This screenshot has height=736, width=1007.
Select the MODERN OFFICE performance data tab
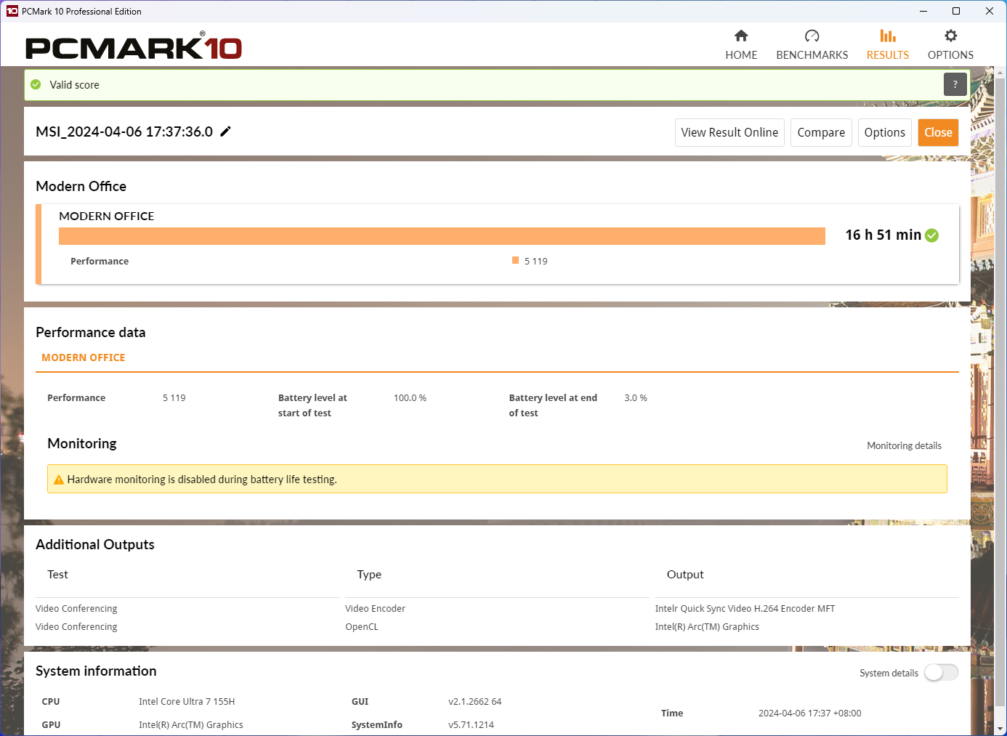pyautogui.click(x=84, y=357)
